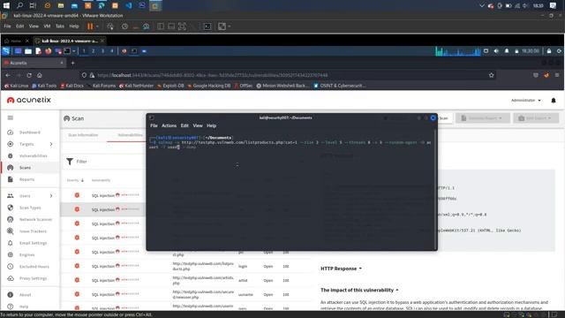The height and width of the screenshot is (318, 565).
Task: Open the VMware Tabs menu
Action: 60,26
